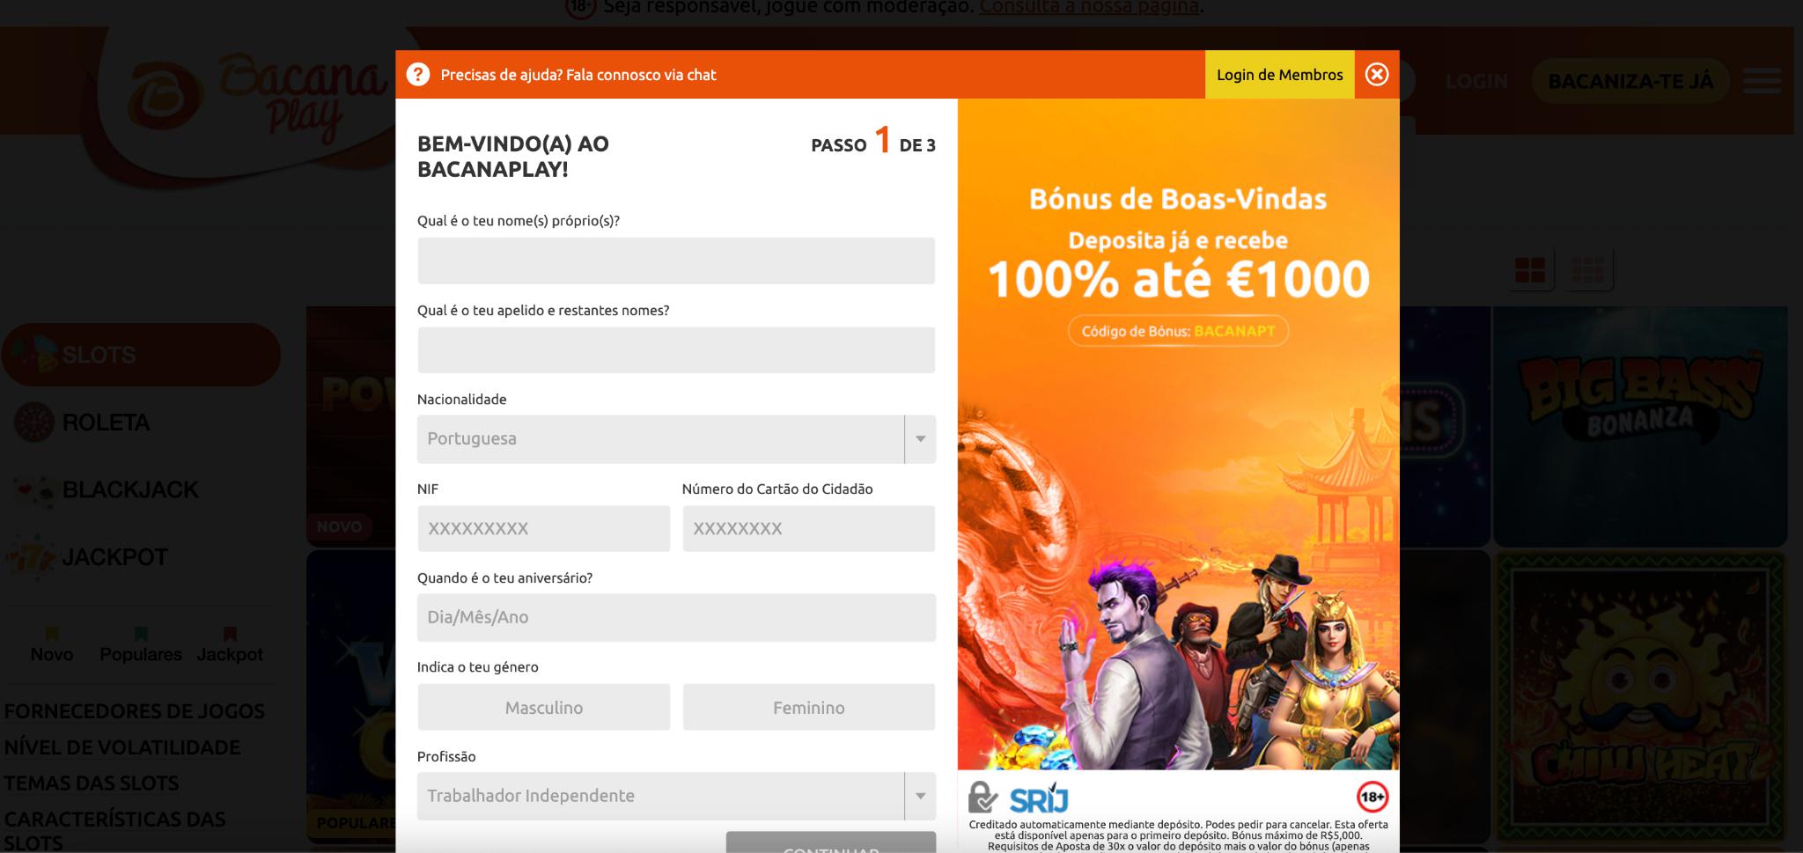The height and width of the screenshot is (853, 1803).
Task: Click the '100% até €1000' bonus headline
Action: [1179, 279]
